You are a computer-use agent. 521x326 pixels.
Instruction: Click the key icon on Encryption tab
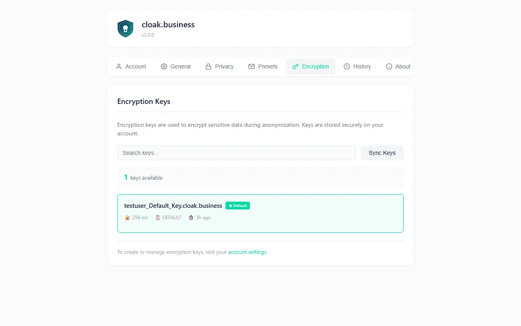pyautogui.click(x=296, y=66)
